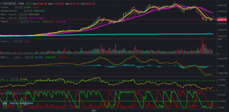Toggle the MA indicator visibility eye
The height and width of the screenshot is (112, 229).
pos(20,18)
